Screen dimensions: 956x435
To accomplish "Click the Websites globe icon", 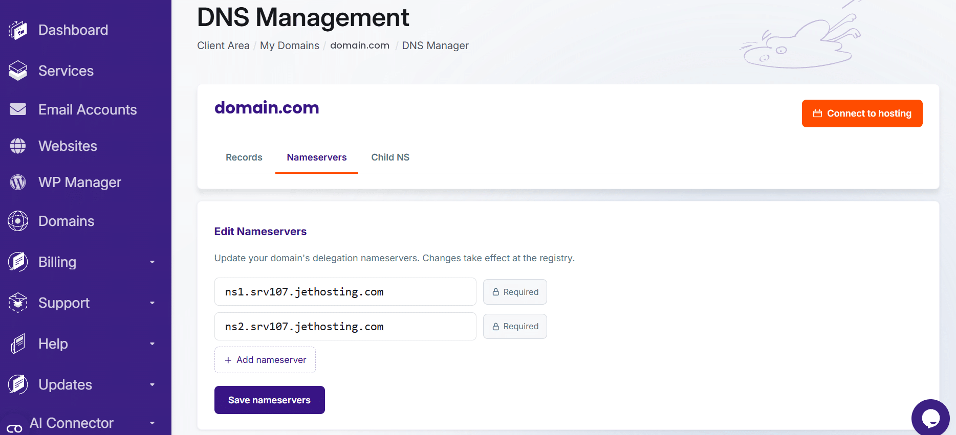I will 18,146.
